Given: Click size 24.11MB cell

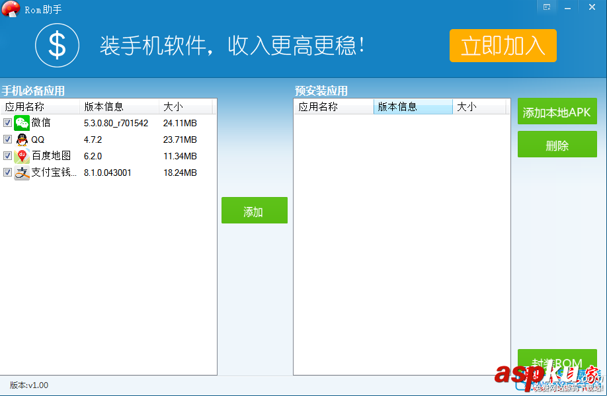Looking at the screenshot, I should [x=180, y=123].
